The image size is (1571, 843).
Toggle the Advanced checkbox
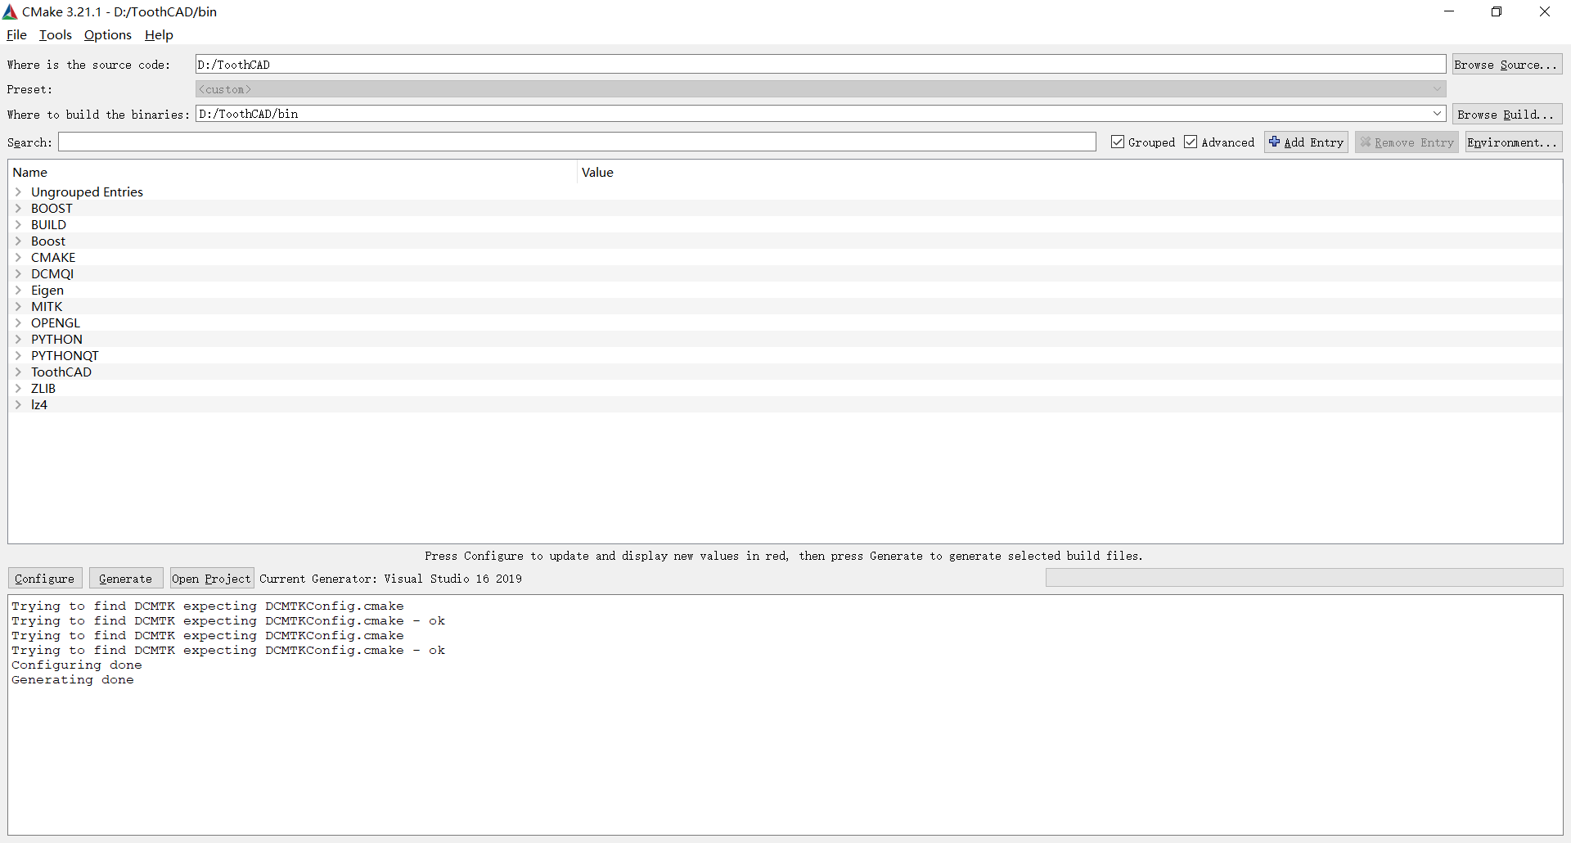click(1191, 142)
